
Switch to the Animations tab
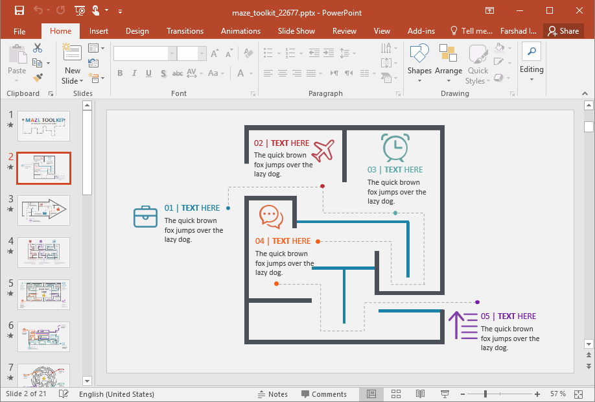[x=240, y=30]
